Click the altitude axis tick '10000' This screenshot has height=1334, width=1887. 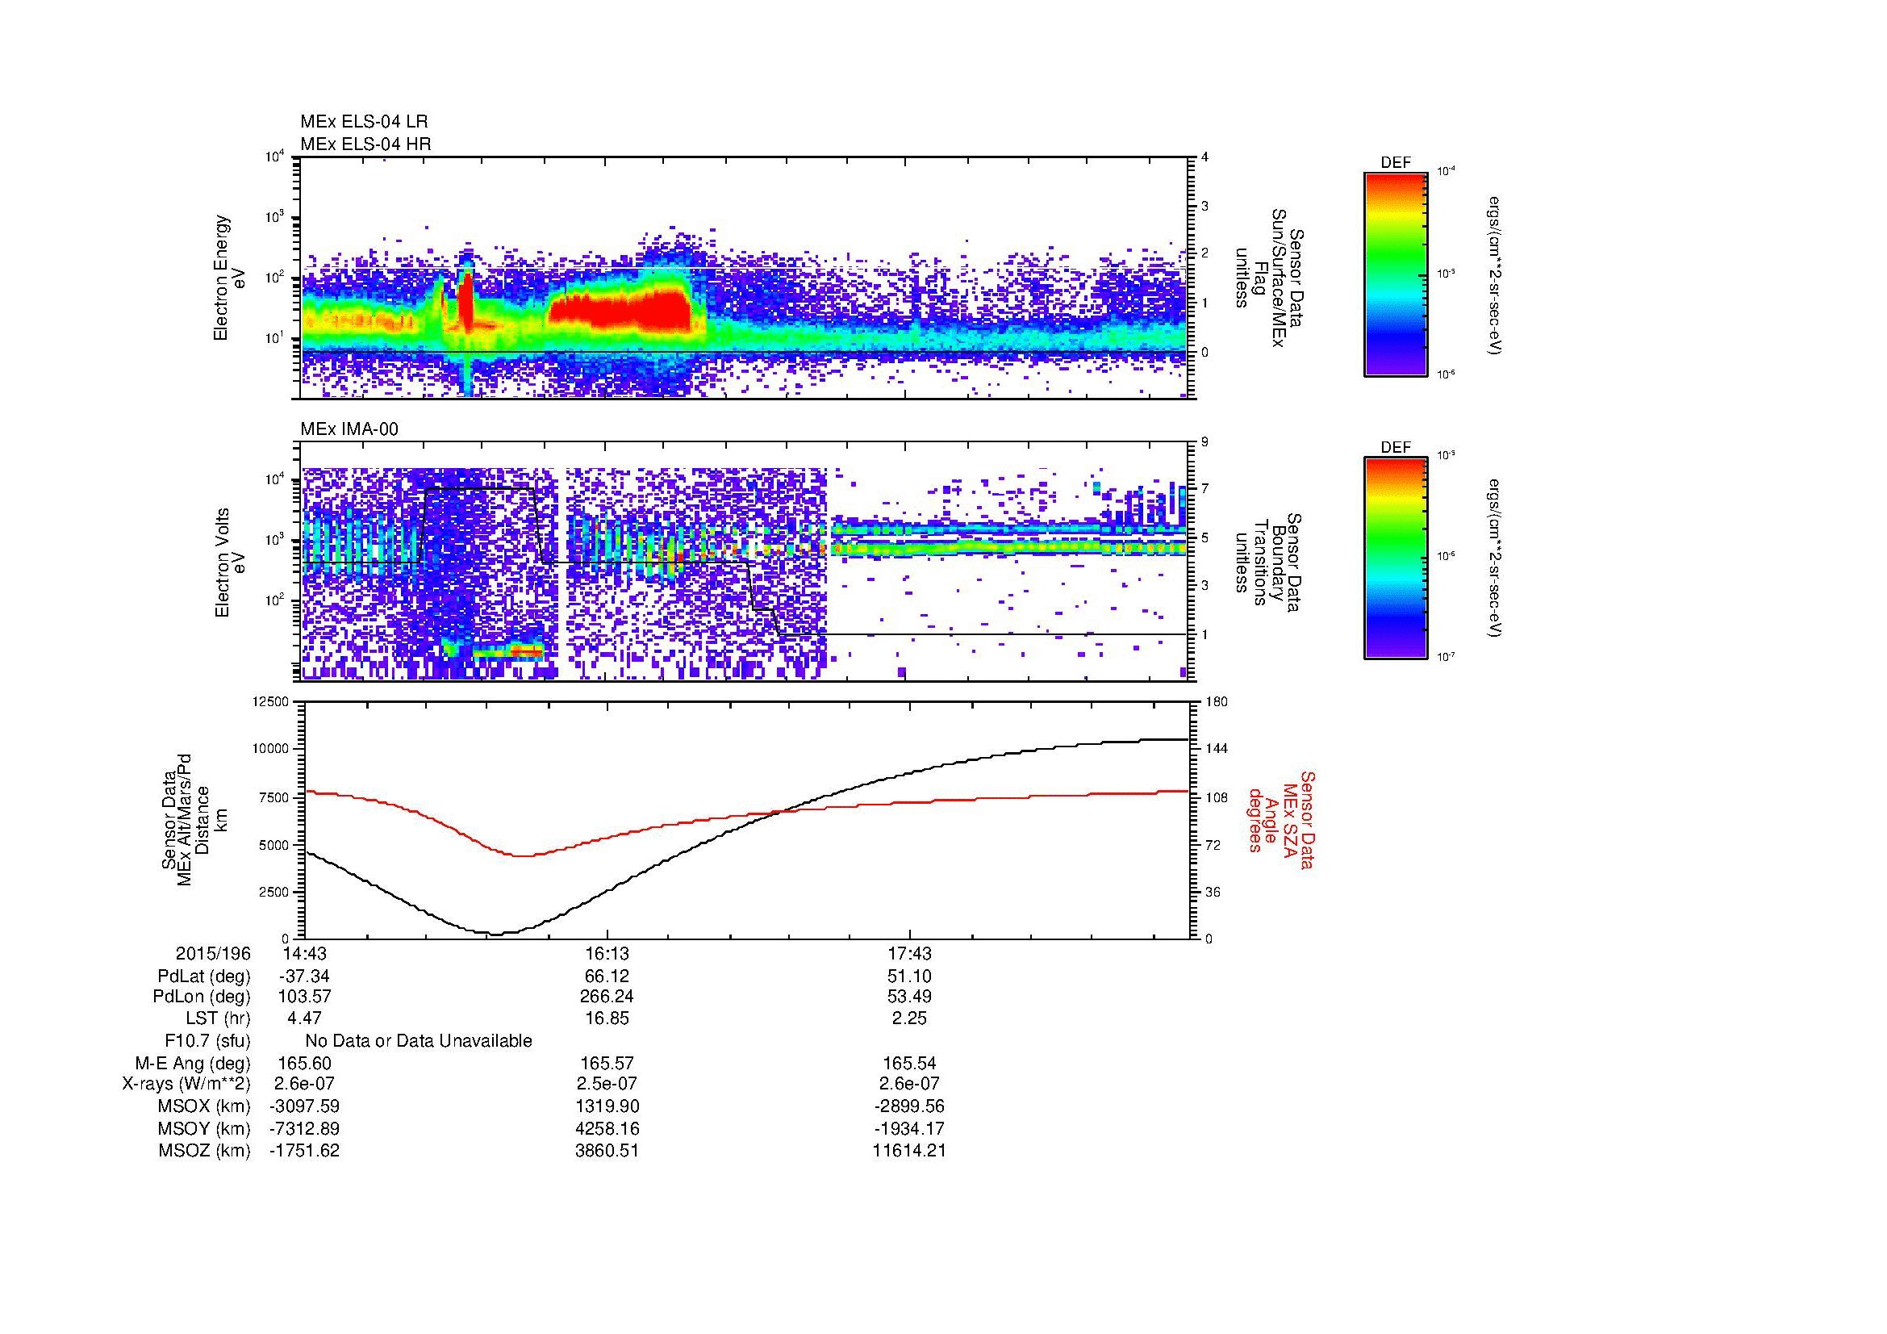click(x=270, y=750)
